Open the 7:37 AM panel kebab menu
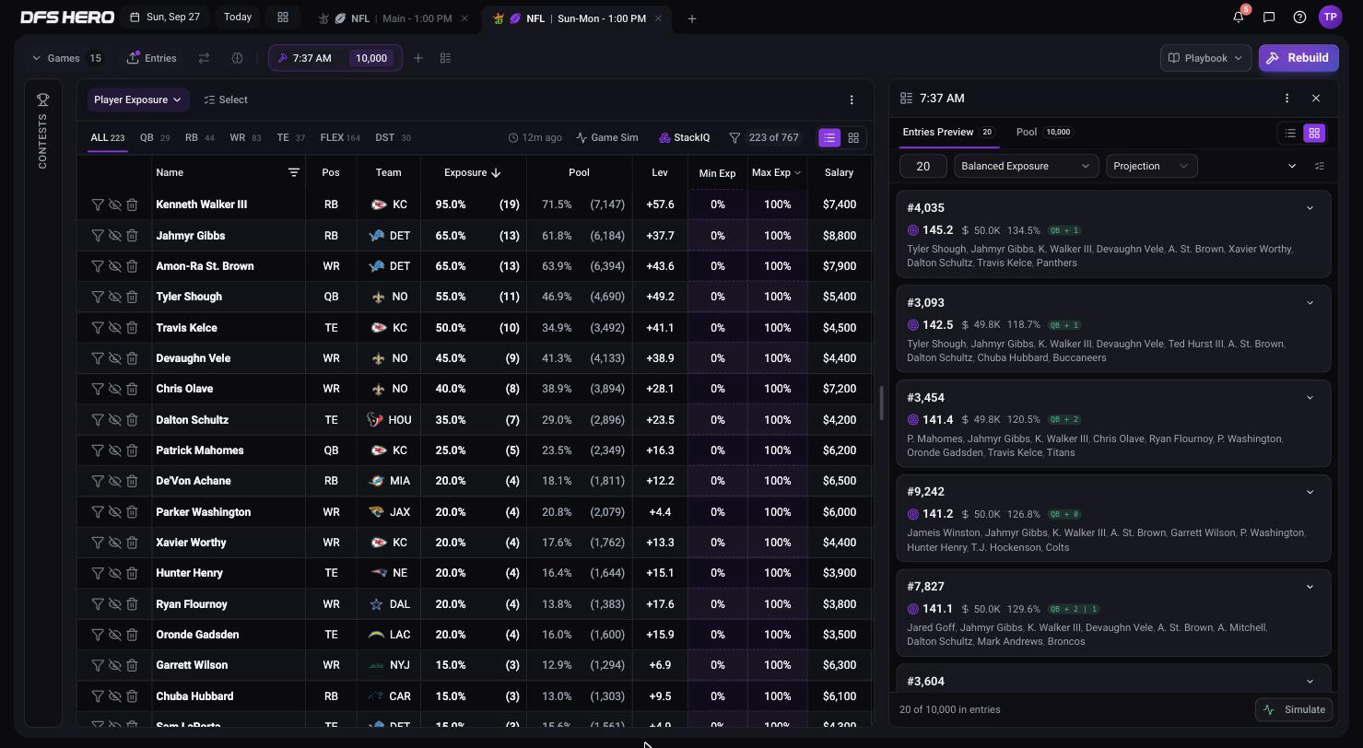This screenshot has height=748, width=1363. (1287, 98)
